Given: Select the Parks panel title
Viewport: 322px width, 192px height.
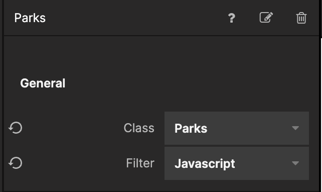Looking at the screenshot, I should (x=30, y=18).
